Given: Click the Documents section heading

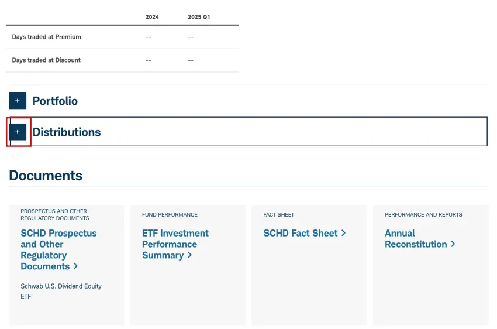Looking at the screenshot, I should [x=46, y=176].
